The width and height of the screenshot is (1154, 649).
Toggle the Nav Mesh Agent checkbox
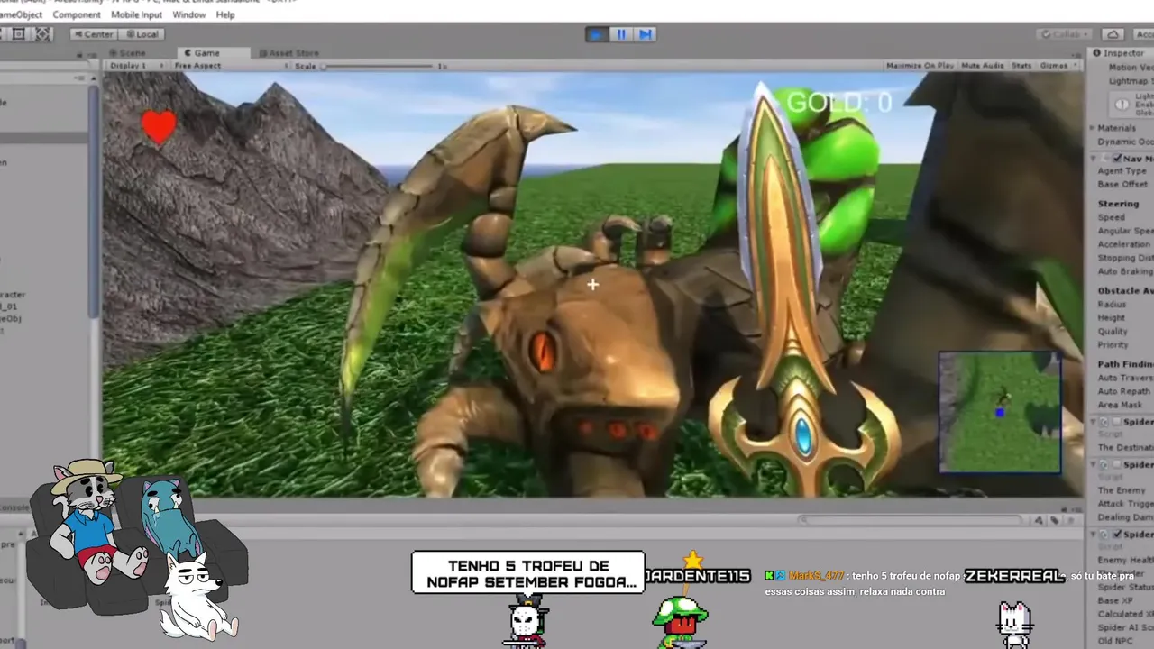tap(1117, 158)
